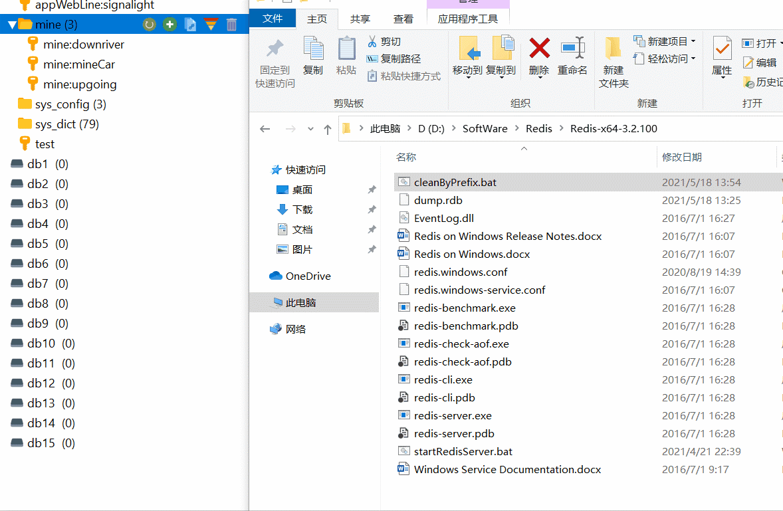This screenshot has height=511, width=783.
Task: Select 网络 in navigation pane
Action: (287, 330)
